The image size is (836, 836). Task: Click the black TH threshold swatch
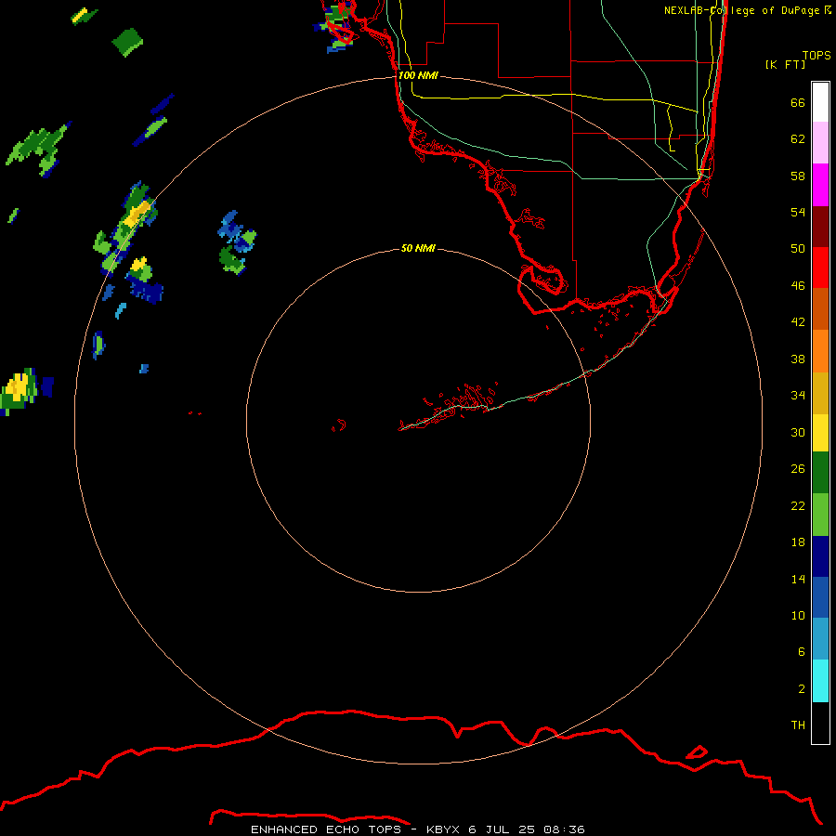[820, 723]
